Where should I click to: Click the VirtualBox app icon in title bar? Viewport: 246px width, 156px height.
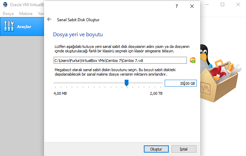[5, 4]
